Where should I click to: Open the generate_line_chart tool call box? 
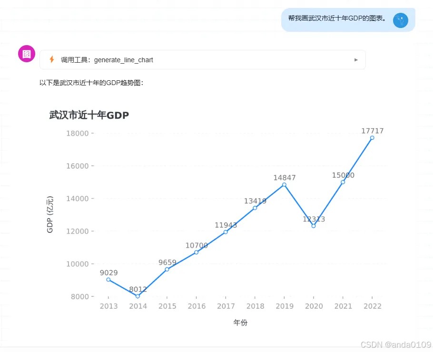202,59
